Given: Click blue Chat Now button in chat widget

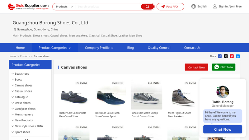Looking at the screenshot, I should click(223, 129).
